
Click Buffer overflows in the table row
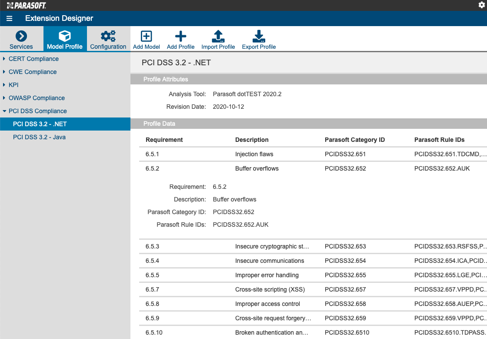click(x=257, y=168)
